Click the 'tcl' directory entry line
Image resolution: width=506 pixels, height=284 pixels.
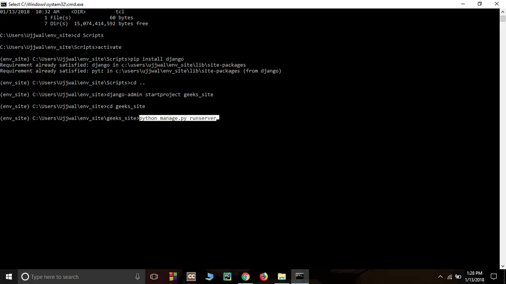point(62,12)
